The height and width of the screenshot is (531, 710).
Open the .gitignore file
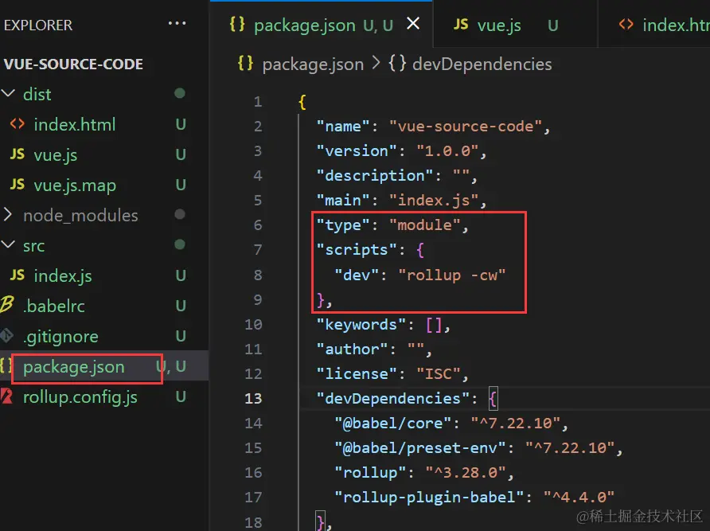click(60, 337)
